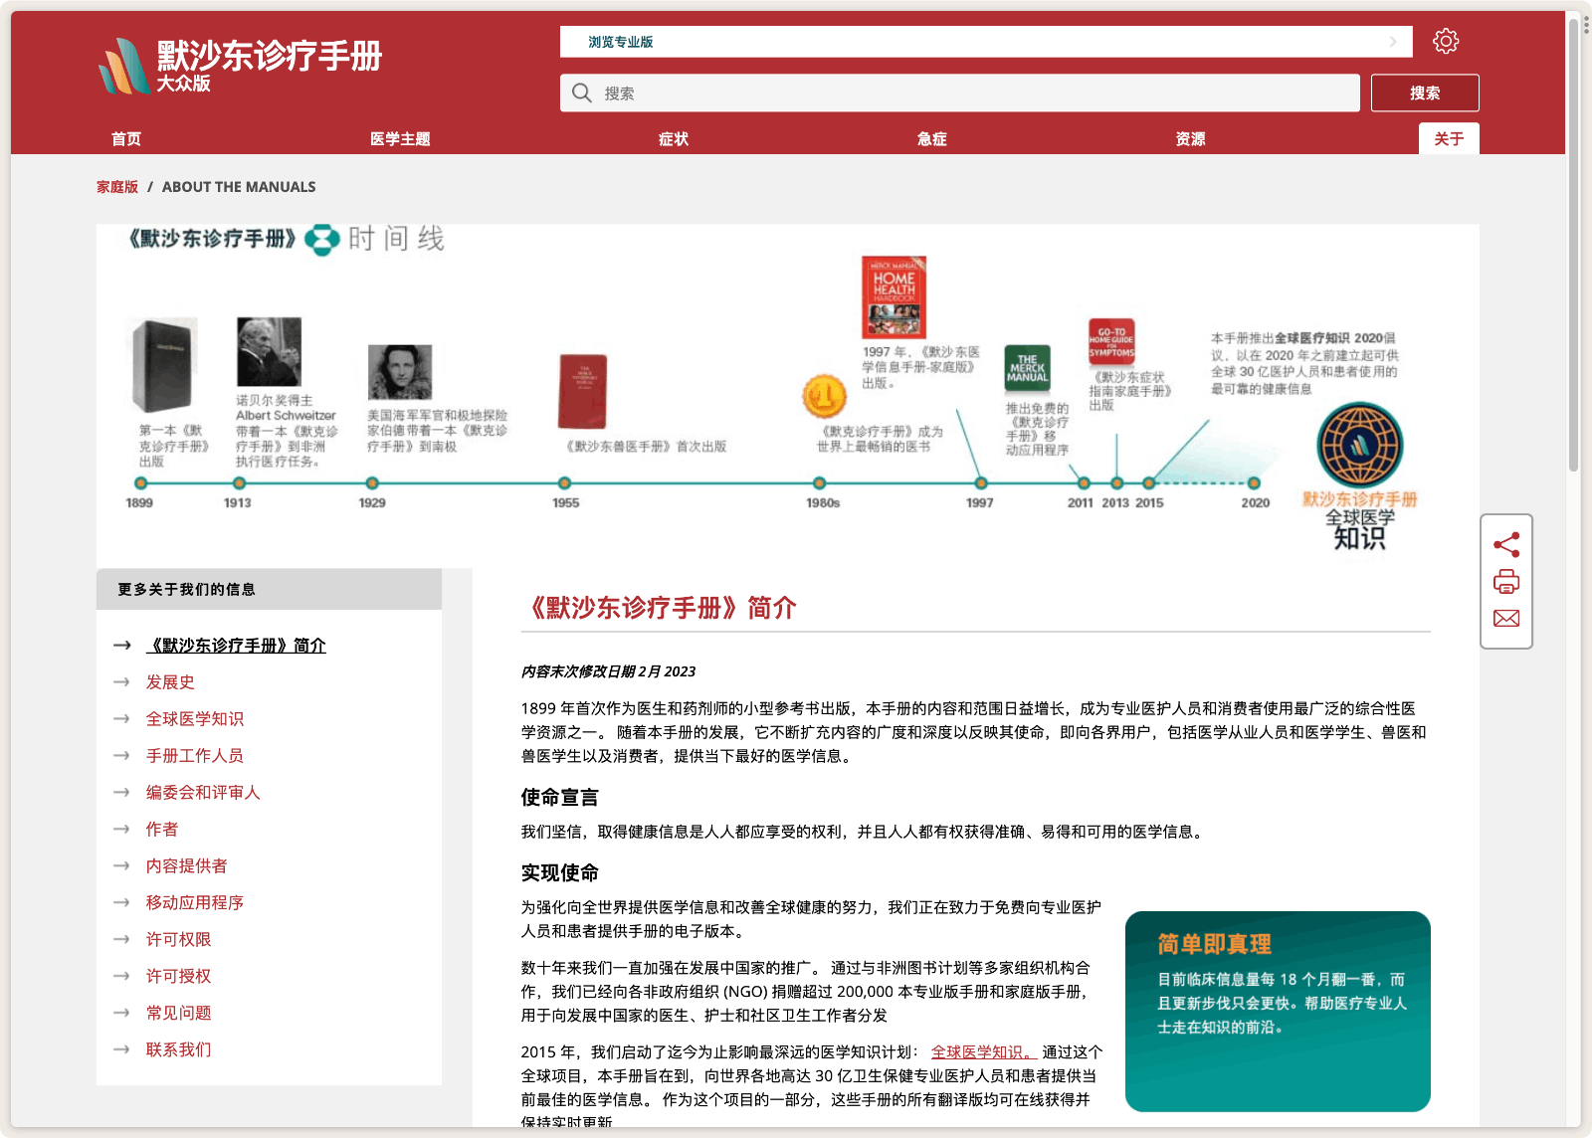Click the arrow beside 《默沙东诊疗手册》简介

click(x=121, y=646)
